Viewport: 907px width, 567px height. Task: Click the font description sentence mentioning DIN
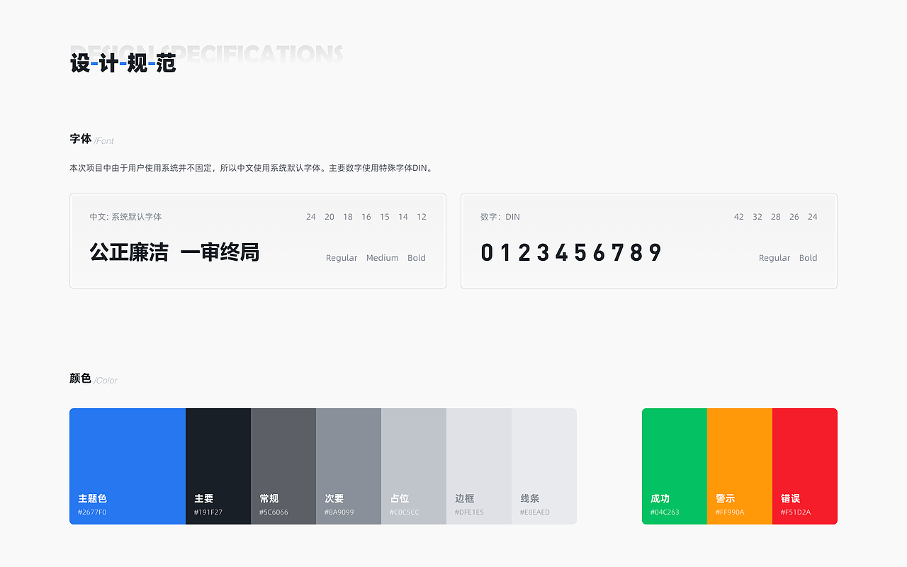[251, 169]
